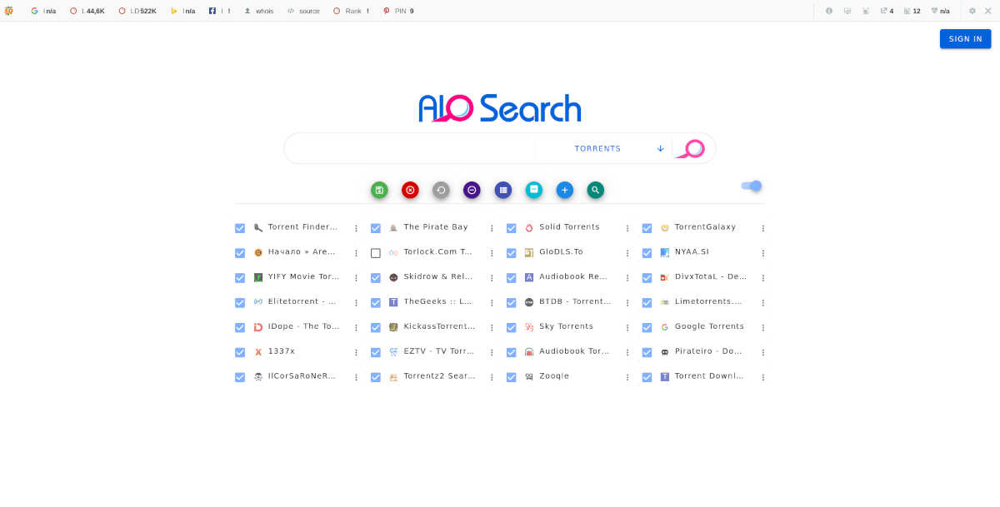Image resolution: width=1000 pixels, height=507 pixels.
Task: Uncheck the GloDLS.To checkbox
Action: click(x=512, y=253)
